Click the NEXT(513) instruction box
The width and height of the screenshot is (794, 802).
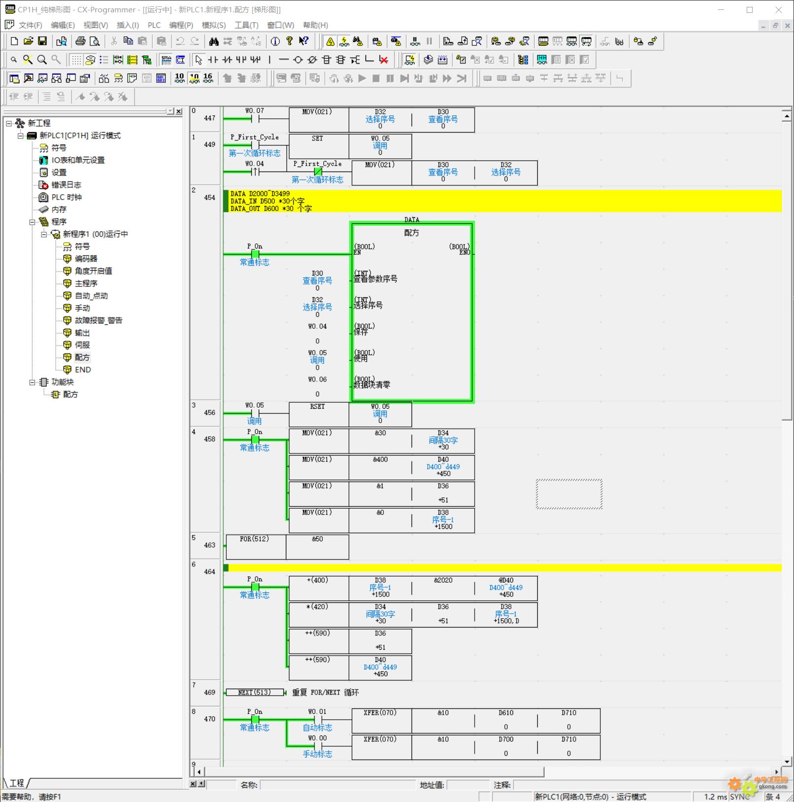[255, 693]
